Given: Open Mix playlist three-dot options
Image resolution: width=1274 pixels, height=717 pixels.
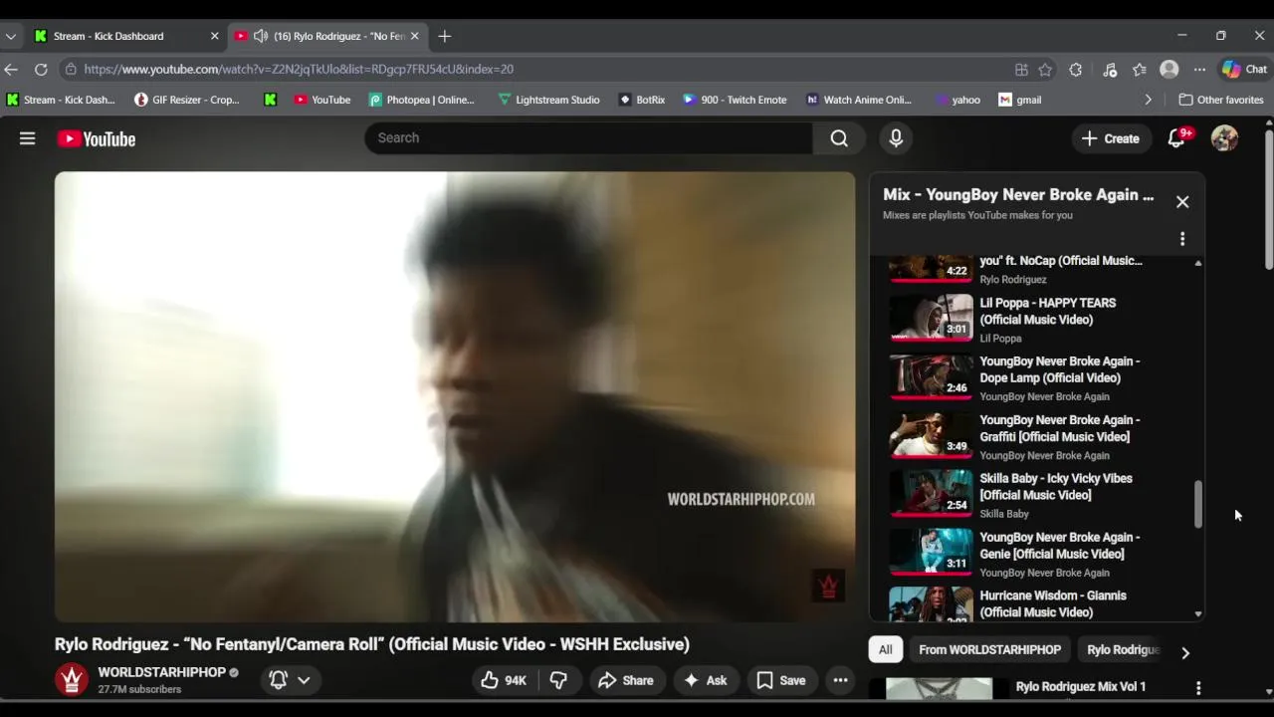Looking at the screenshot, I should point(1182,239).
